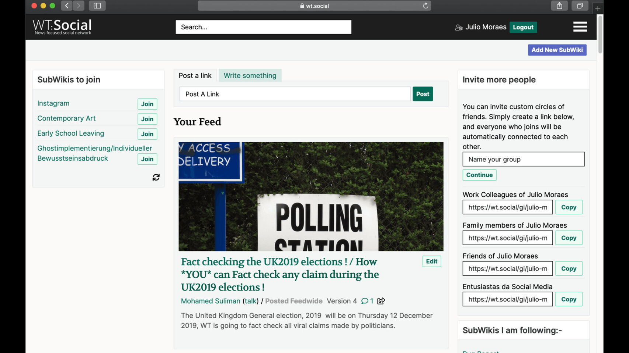Screen dimensions: 629x353
Task: Click the Add New SubWiki button
Action: pos(557,50)
